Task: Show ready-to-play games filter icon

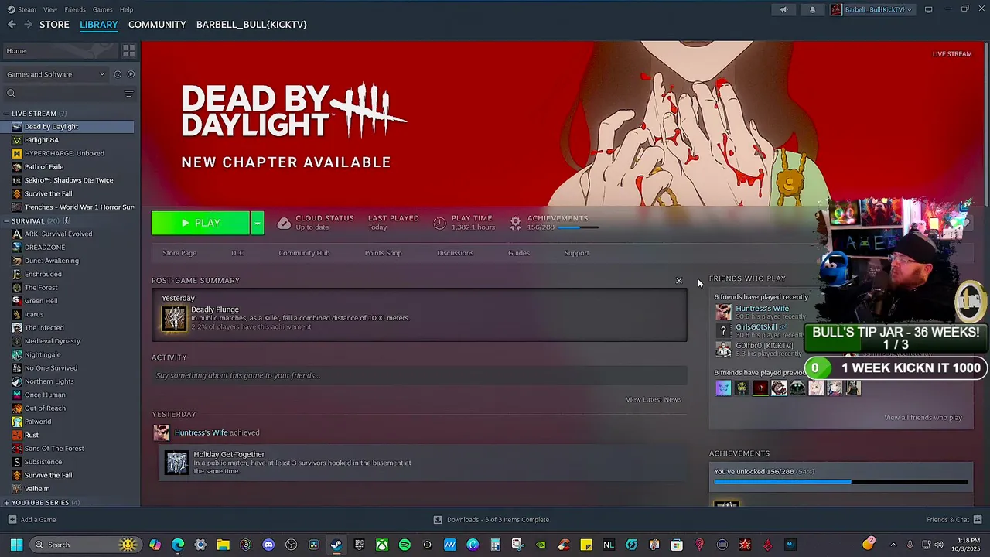Action: tap(130, 74)
